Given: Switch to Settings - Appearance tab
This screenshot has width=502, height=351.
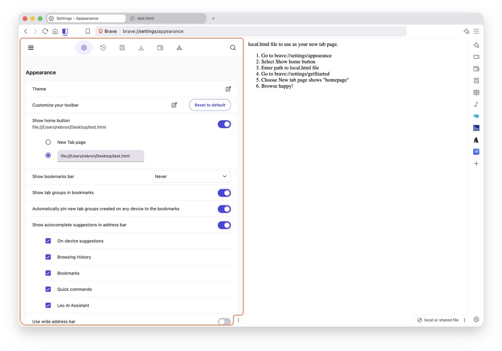Looking at the screenshot, I should [x=86, y=18].
